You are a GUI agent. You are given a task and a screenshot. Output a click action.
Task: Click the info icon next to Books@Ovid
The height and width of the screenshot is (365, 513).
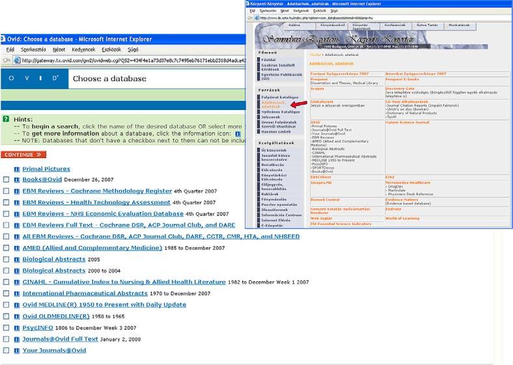pyautogui.click(x=17, y=180)
